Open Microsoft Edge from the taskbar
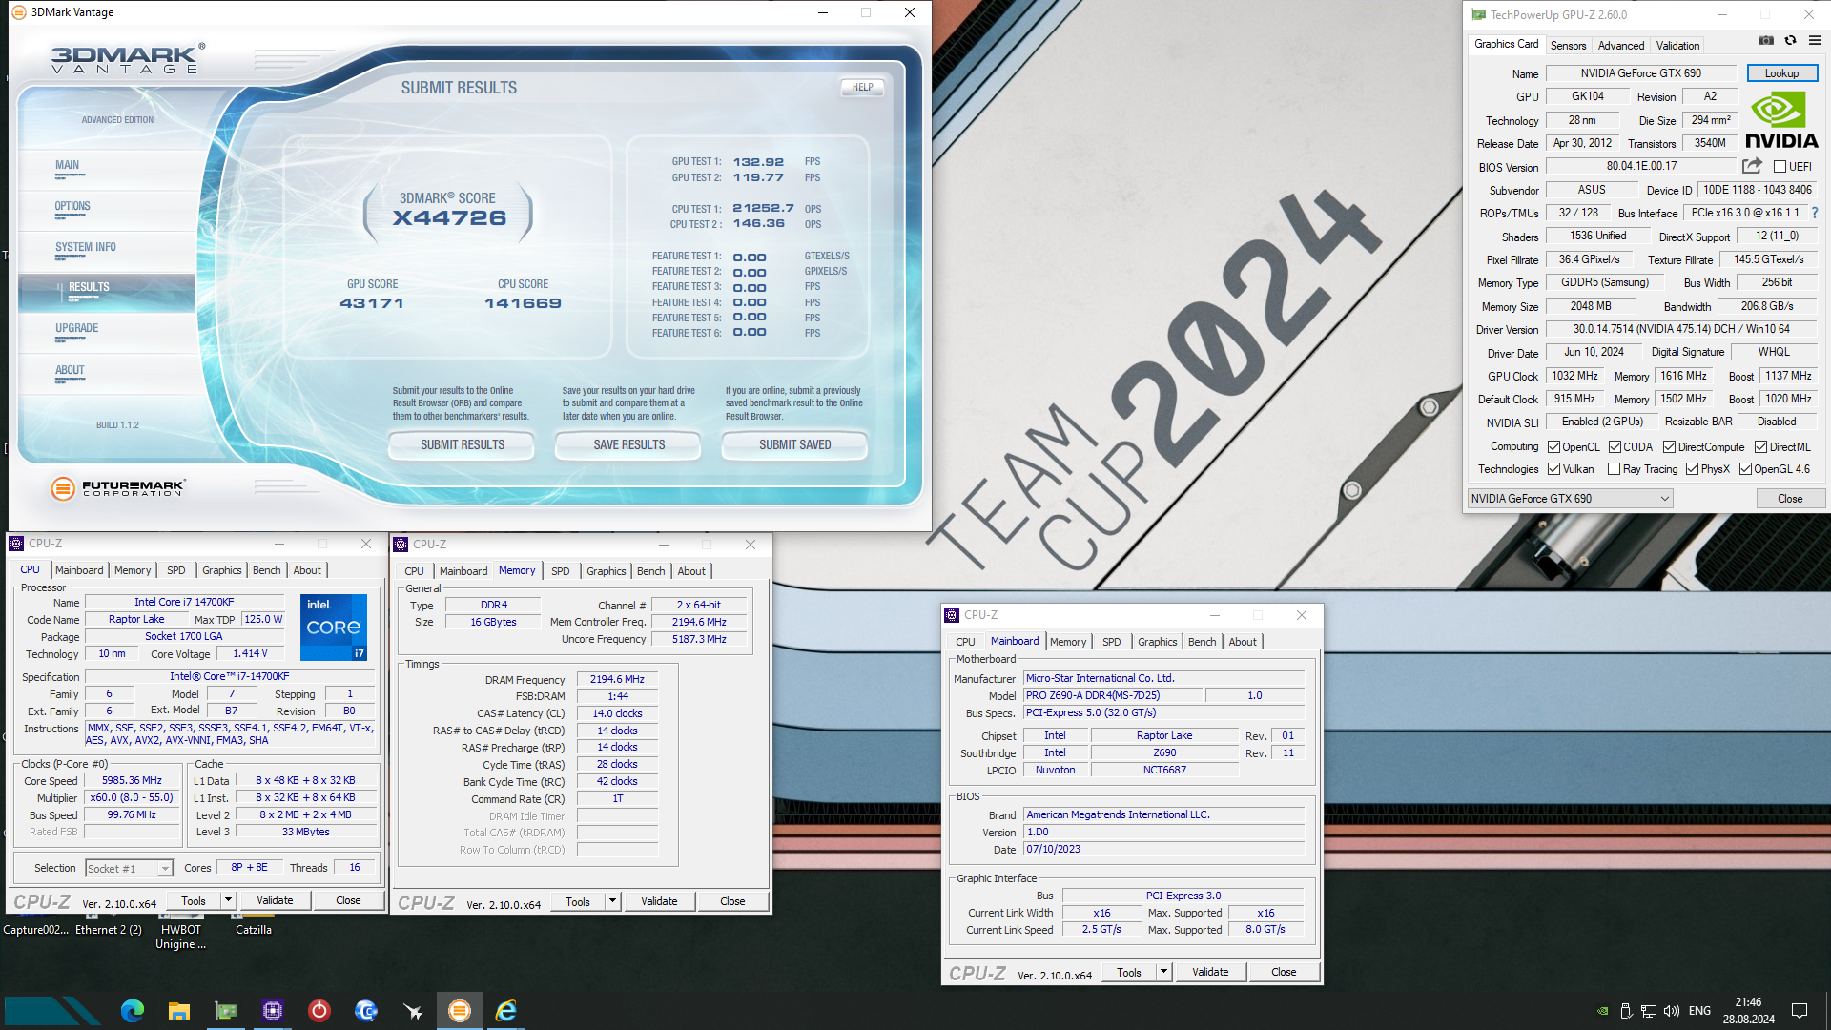1831x1030 pixels. click(x=133, y=1010)
